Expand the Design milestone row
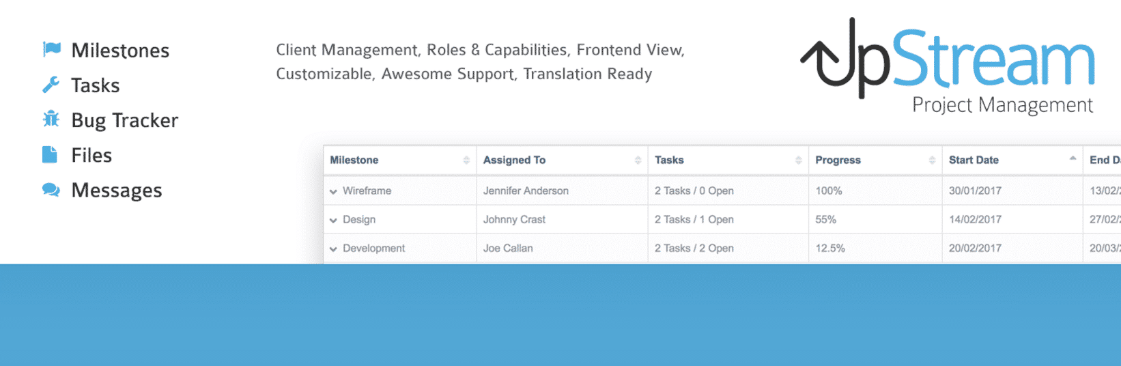Screen dimensions: 1121x366 point(333,221)
